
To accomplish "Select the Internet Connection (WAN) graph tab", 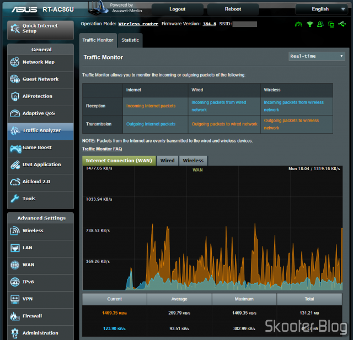I will click(x=119, y=161).
